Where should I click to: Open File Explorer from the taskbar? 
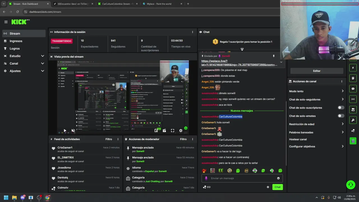pyautogui.click(x=14, y=198)
